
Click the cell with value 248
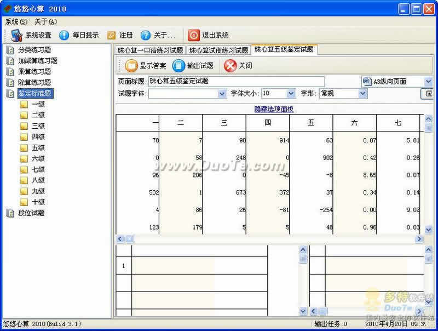224,158
